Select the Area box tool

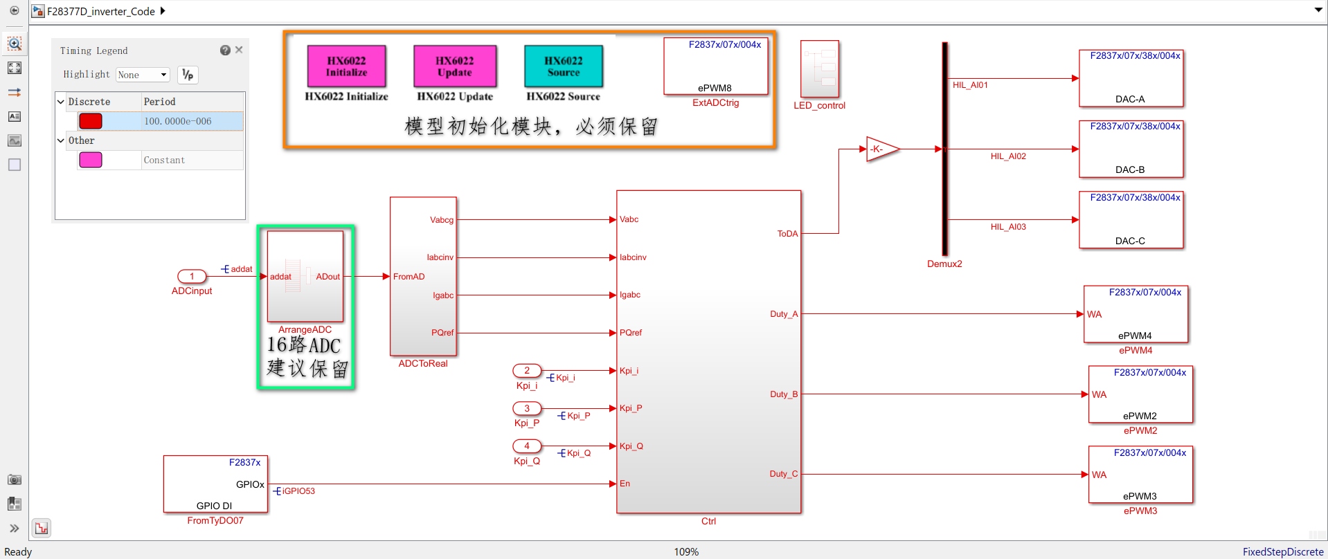tap(14, 165)
